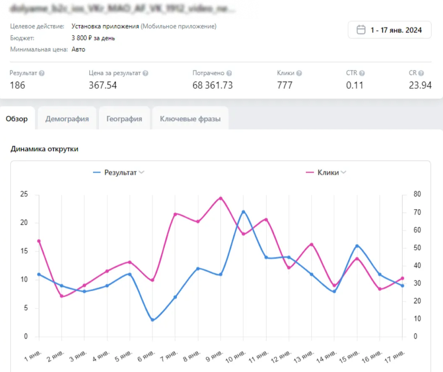The image size is (443, 372).
Task: Click the CTR help question icon
Action: point(362,73)
